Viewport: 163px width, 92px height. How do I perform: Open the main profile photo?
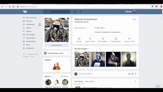(57, 30)
